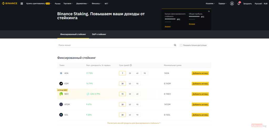Select 60-day term for KSM
Image resolution: width=269 pixels, height=130 pixels.
[x=130, y=84]
